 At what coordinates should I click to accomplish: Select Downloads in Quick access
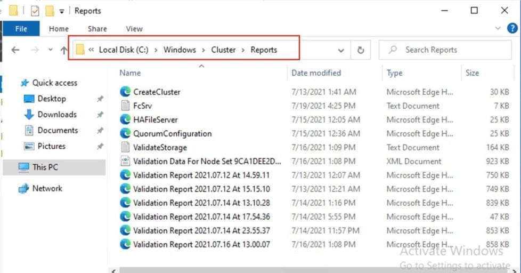[57, 114]
